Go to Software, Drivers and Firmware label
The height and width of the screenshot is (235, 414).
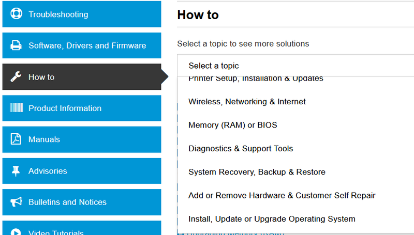coord(87,45)
